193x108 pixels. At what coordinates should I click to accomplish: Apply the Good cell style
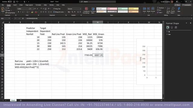(x=123, y=9)
